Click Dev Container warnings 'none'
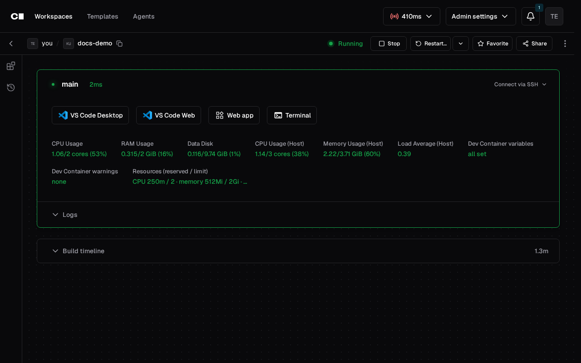Image resolution: width=581 pixels, height=363 pixels. [x=59, y=181]
